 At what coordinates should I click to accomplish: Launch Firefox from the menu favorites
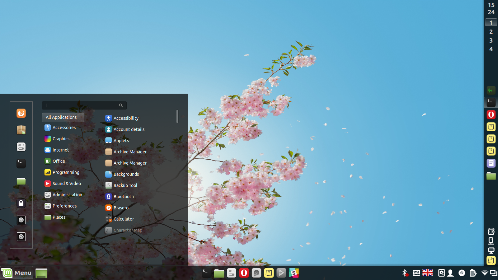point(21,113)
